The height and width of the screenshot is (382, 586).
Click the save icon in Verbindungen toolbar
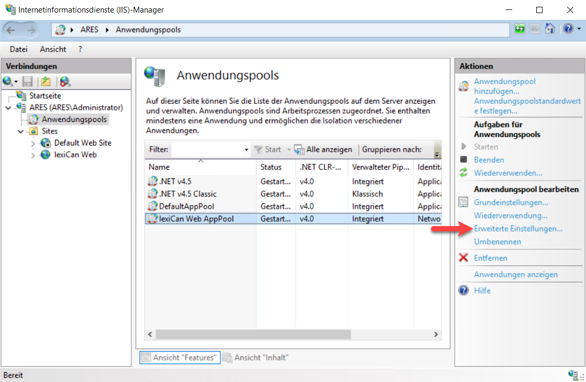coord(28,82)
